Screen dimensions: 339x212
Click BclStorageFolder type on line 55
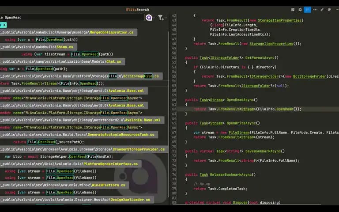(309, 76)
